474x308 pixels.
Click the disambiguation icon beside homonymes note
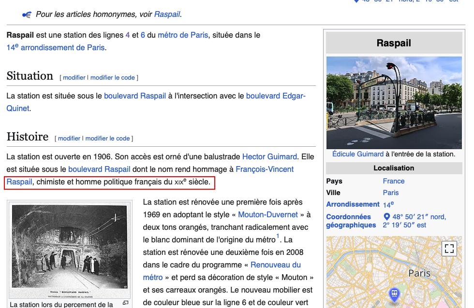27,14
